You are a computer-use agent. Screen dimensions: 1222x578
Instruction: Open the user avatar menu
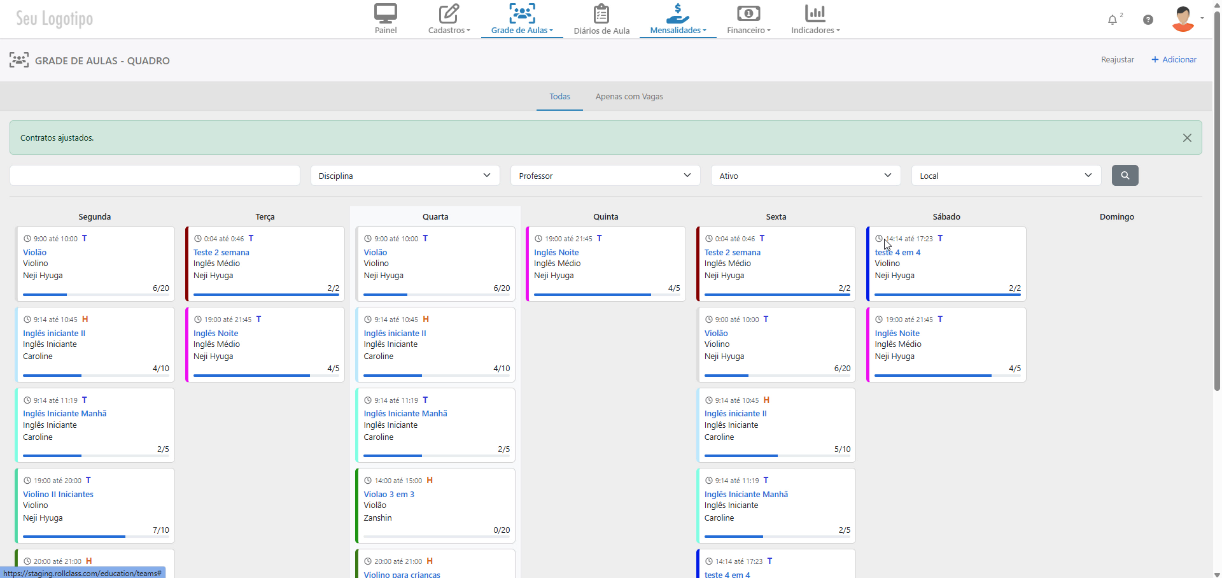coord(1184,19)
